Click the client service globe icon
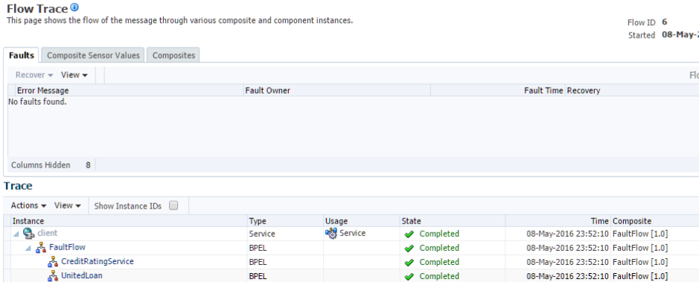Viewport: 699px width, 282px height. point(29,233)
